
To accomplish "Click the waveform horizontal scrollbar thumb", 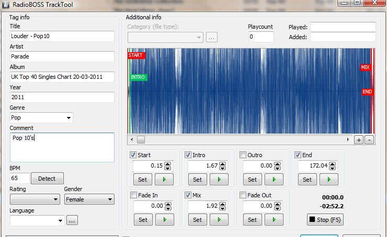I will click(x=141, y=140).
